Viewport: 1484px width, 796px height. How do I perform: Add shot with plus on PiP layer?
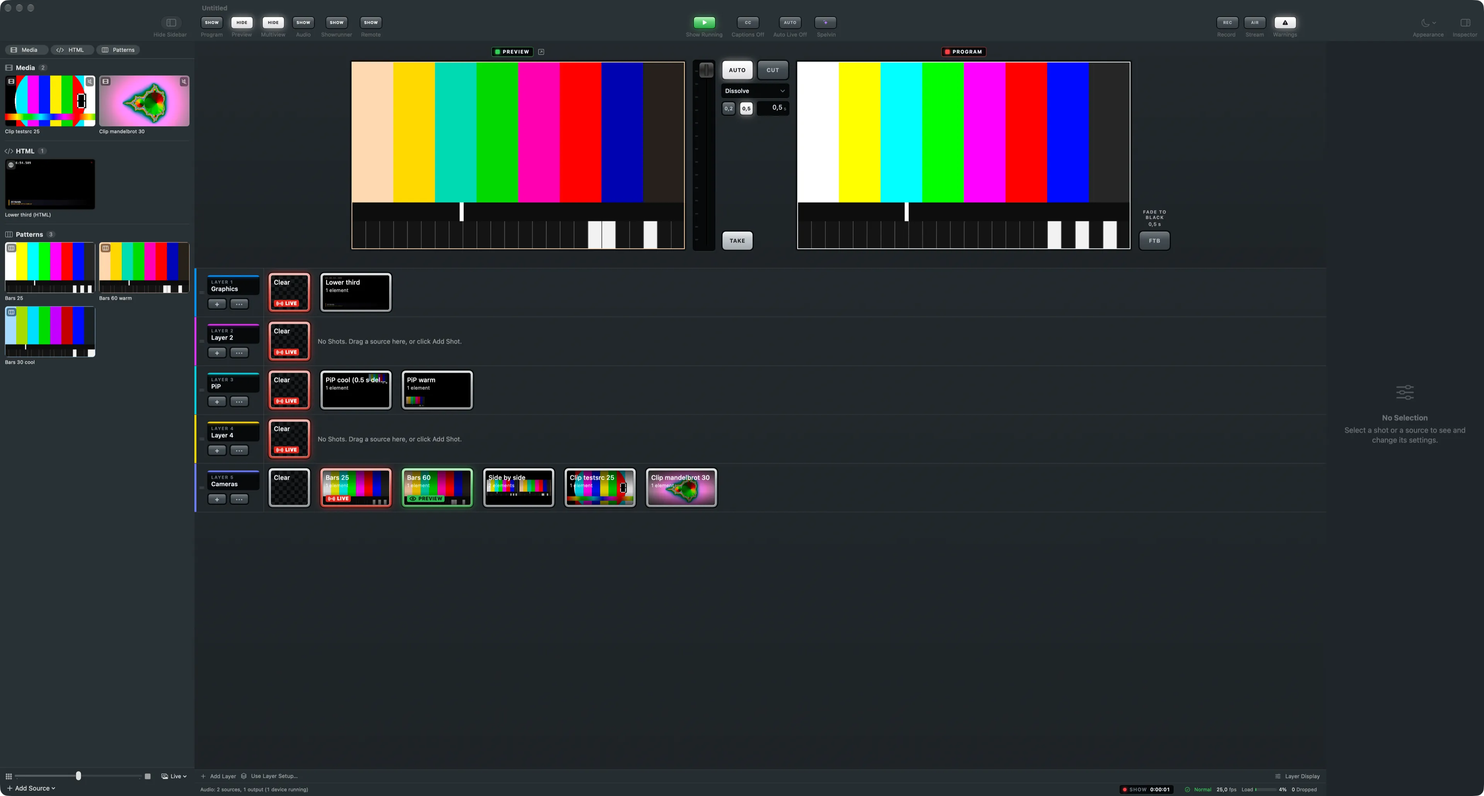216,402
